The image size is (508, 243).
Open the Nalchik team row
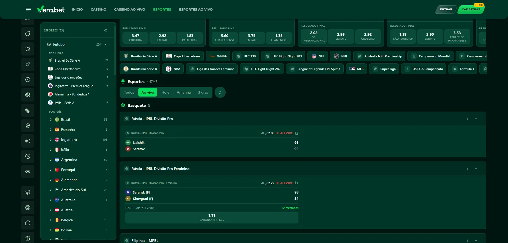212,143
